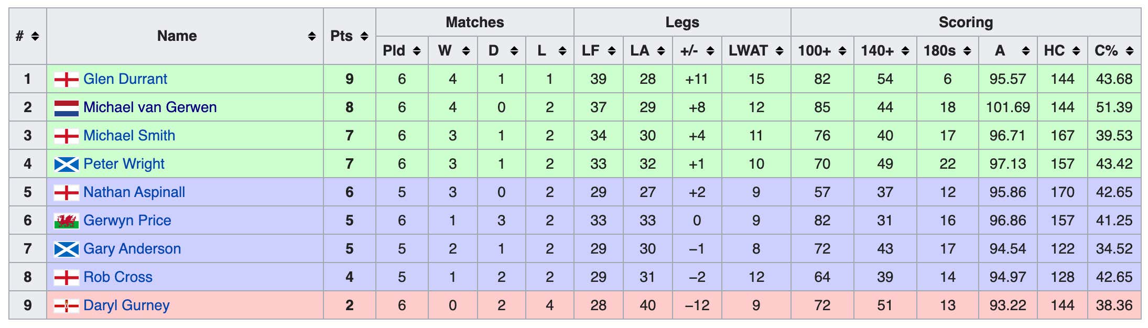Sort by 180s column sort arrows
Image resolution: width=1148 pixels, height=328 pixels.
pos(967,51)
